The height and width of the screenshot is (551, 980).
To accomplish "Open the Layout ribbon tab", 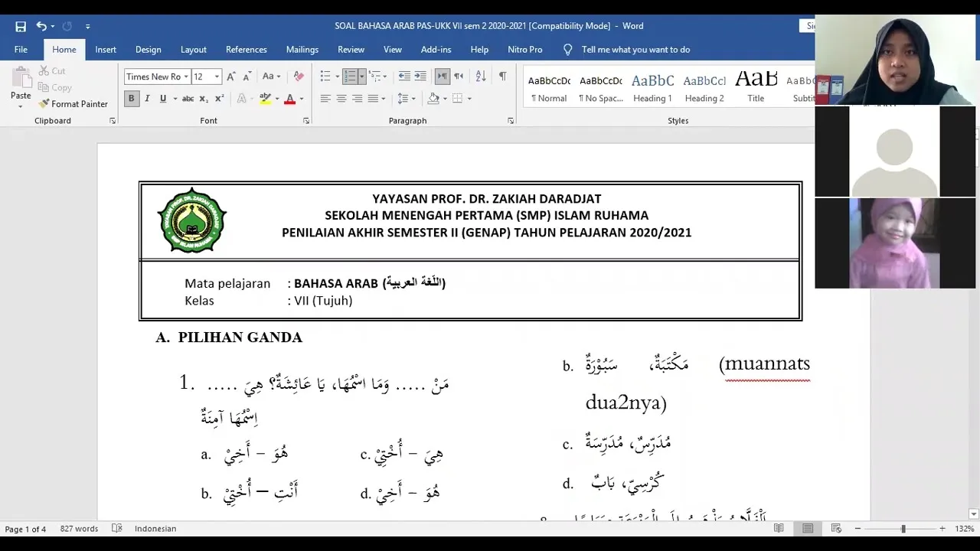I will tap(194, 49).
